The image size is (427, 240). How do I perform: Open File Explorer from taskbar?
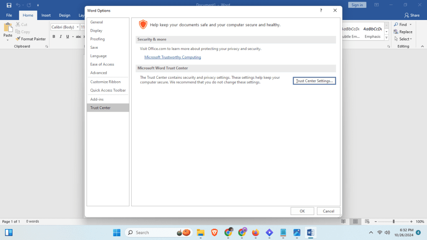tap(201, 232)
